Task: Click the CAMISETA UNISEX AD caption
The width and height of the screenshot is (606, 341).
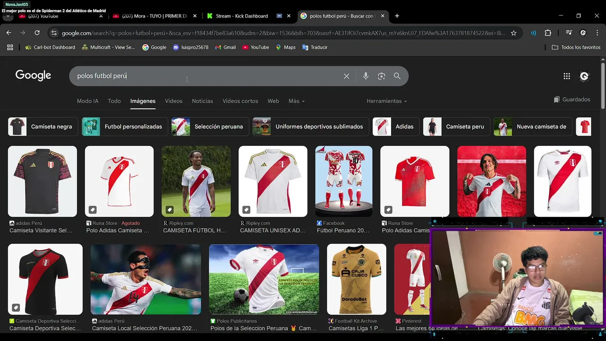Action: tap(273, 231)
